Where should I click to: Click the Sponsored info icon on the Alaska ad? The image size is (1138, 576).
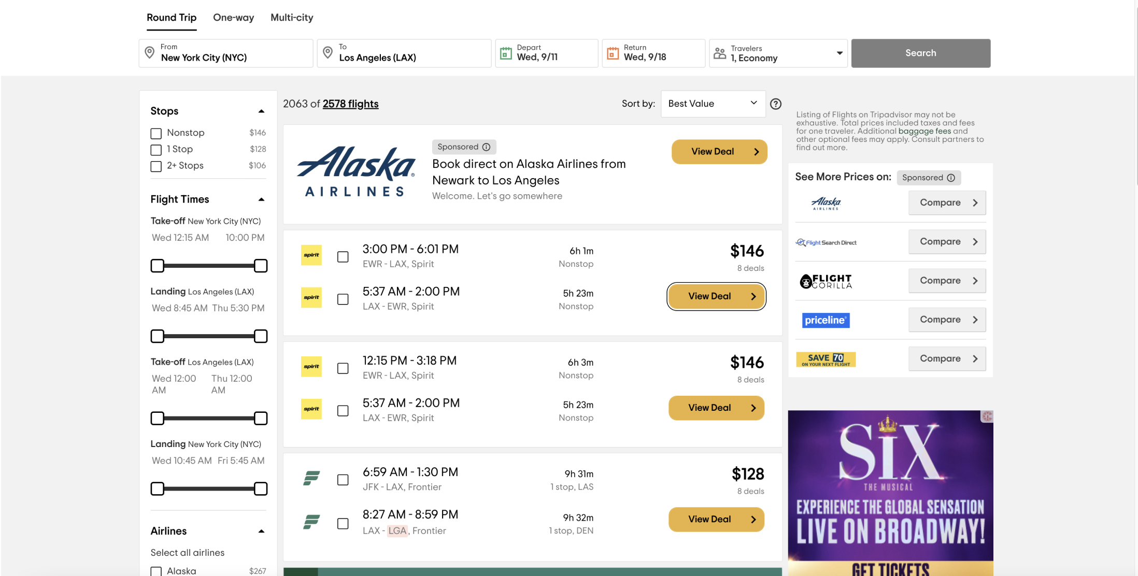[486, 147]
